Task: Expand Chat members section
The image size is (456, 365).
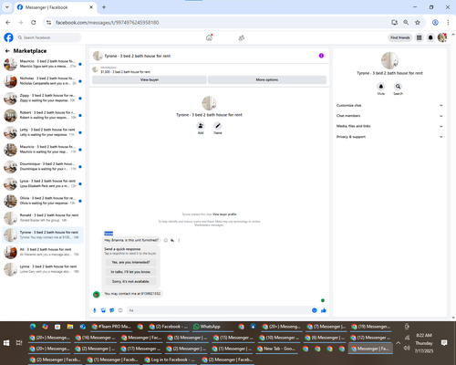Action: tap(389, 116)
